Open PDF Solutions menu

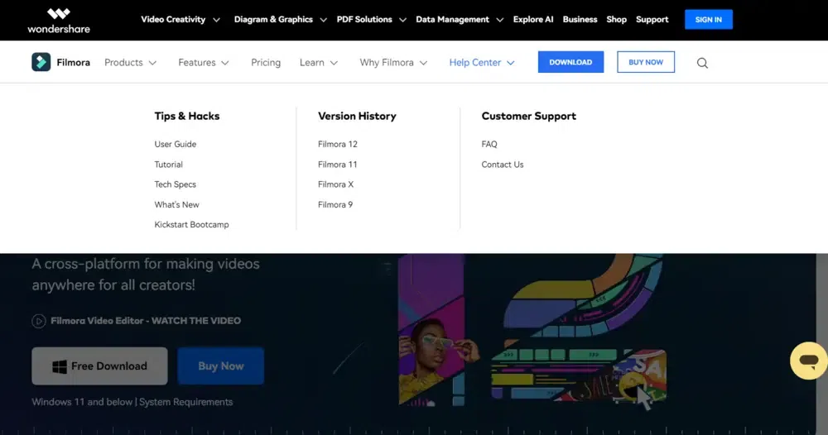[364, 20]
